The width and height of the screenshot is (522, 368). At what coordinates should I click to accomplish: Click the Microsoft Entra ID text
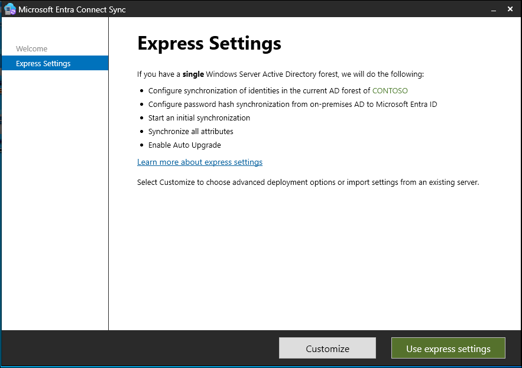tap(407, 105)
